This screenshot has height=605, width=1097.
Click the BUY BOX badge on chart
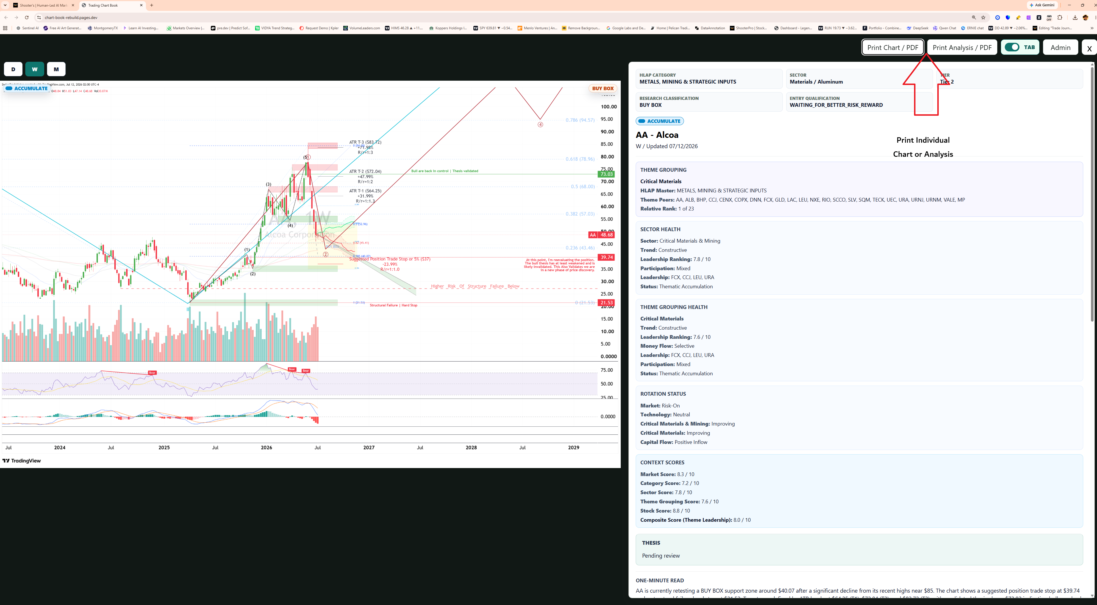[603, 88]
